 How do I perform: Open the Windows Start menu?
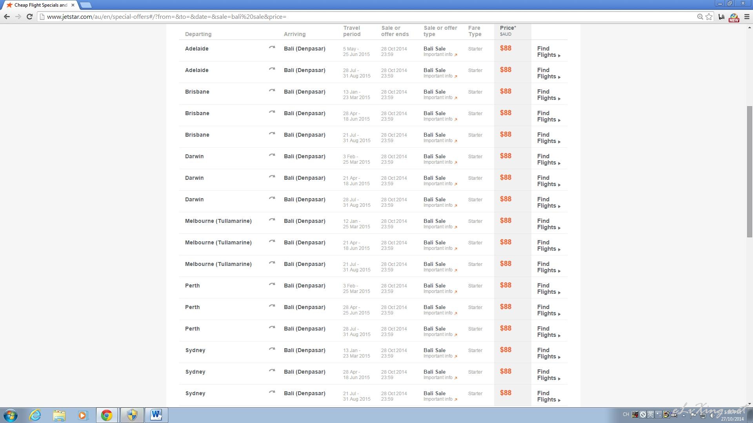point(11,415)
